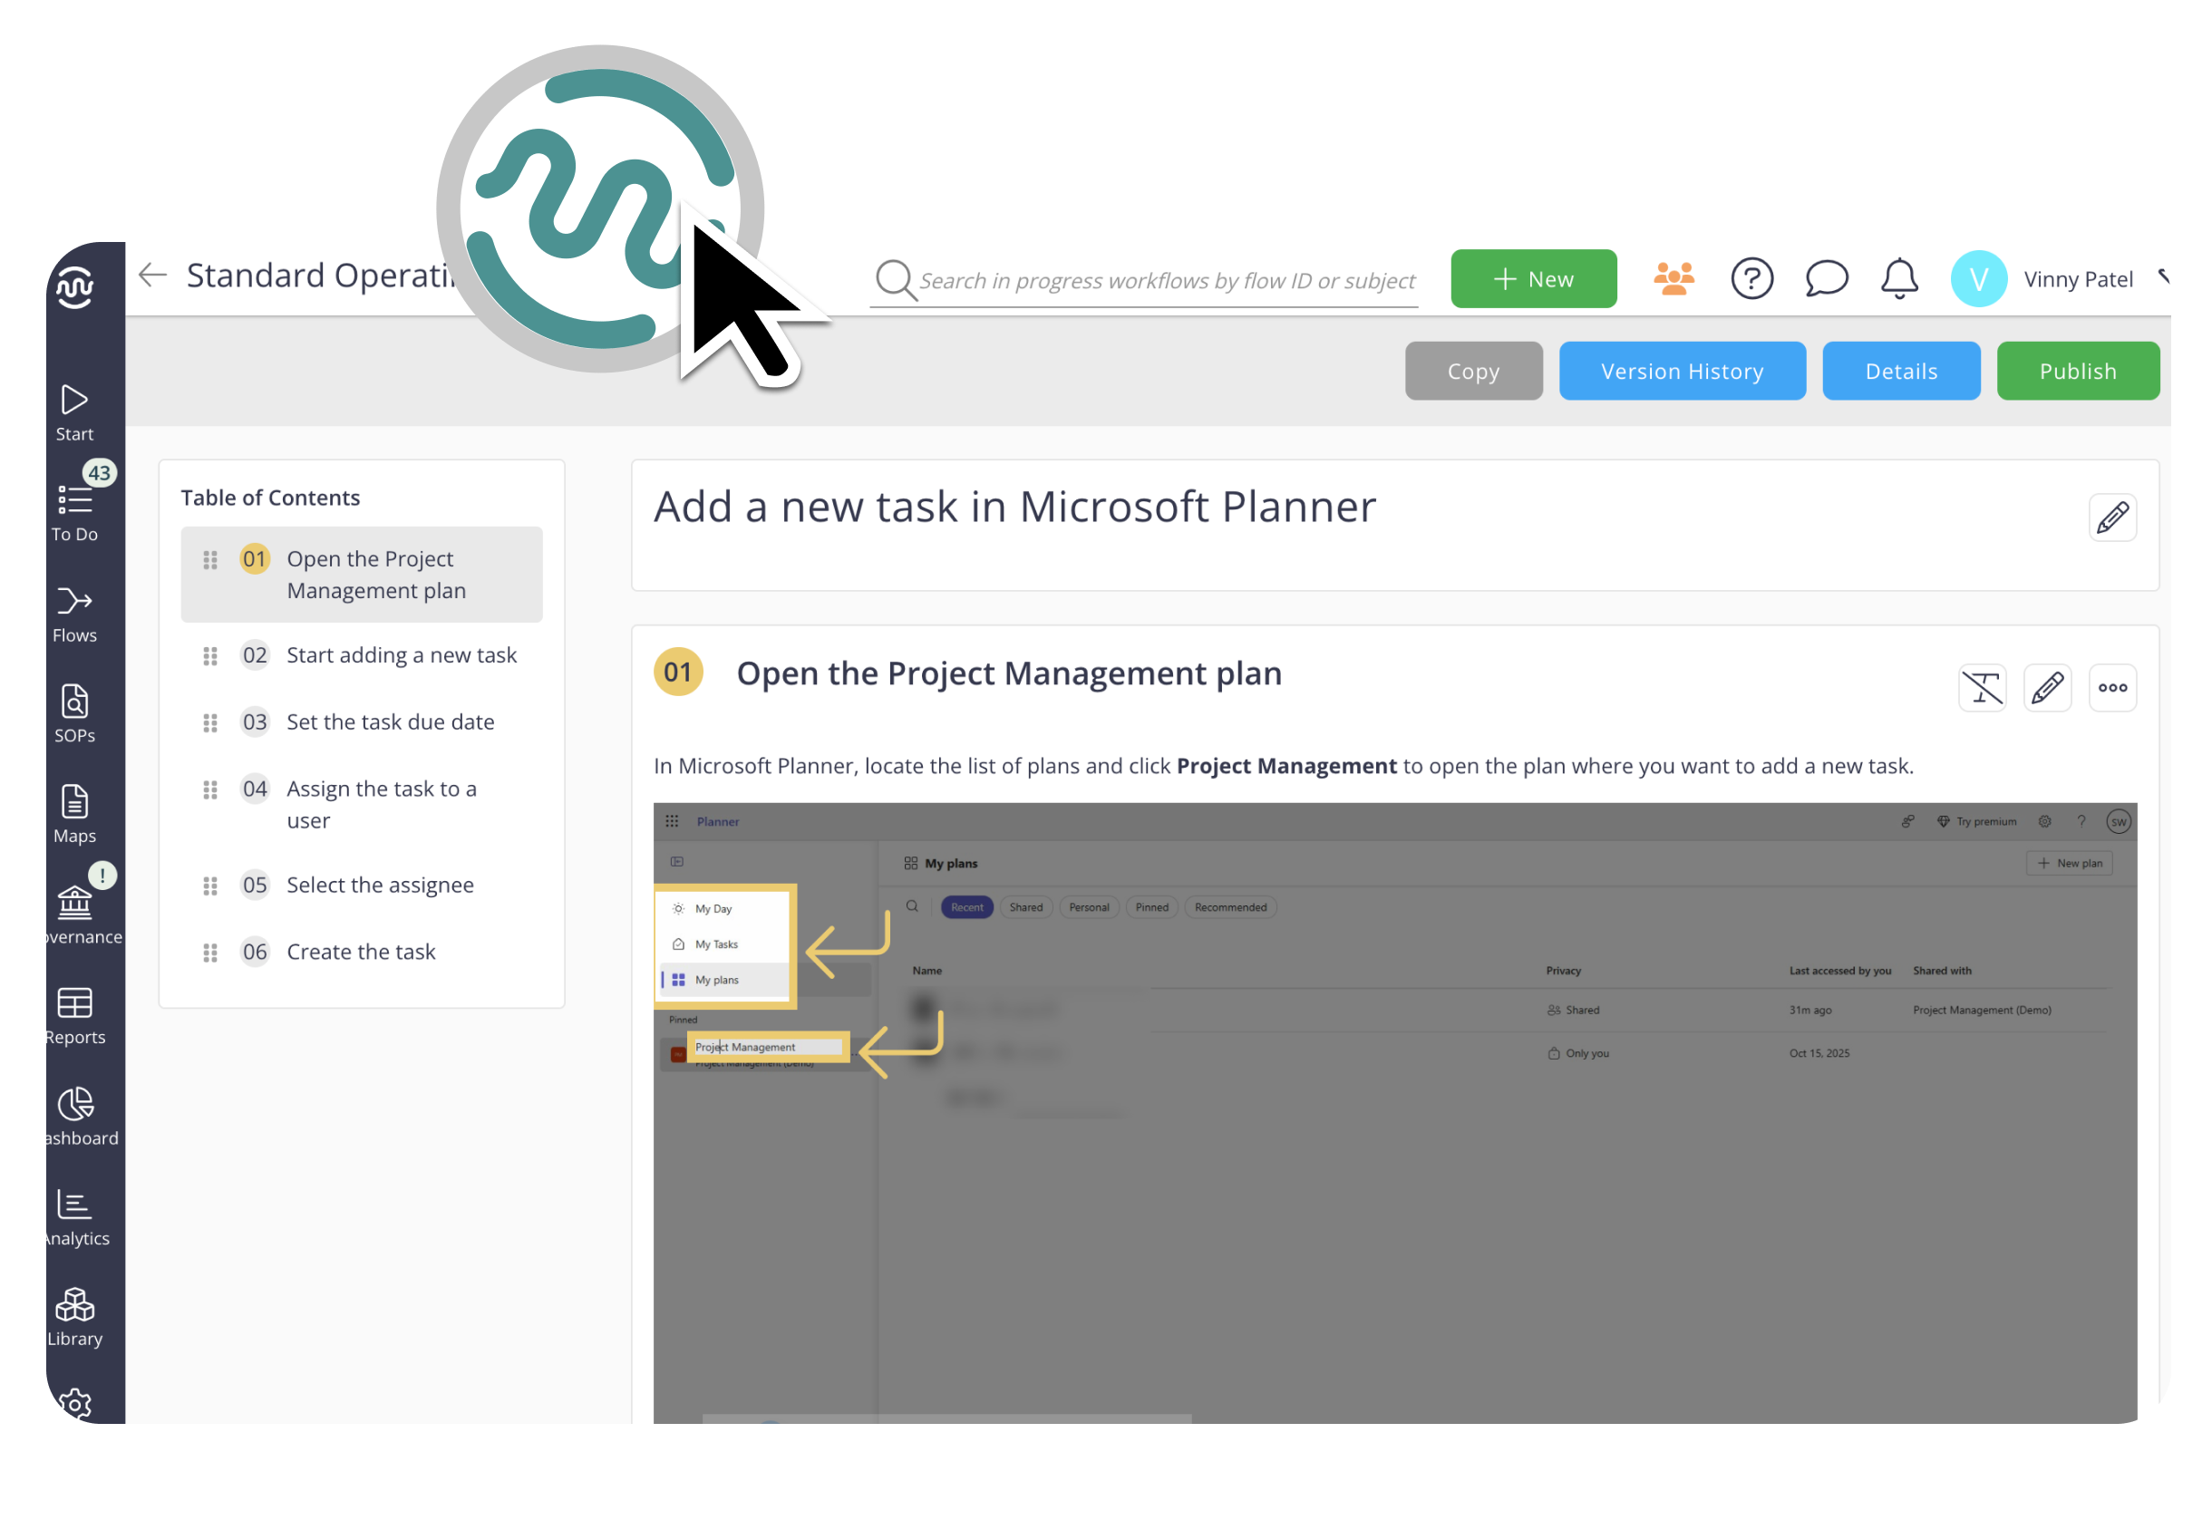The width and height of the screenshot is (2212, 1539).
Task: Click drag handle for 'Start adding a new task'
Action: 210,657
